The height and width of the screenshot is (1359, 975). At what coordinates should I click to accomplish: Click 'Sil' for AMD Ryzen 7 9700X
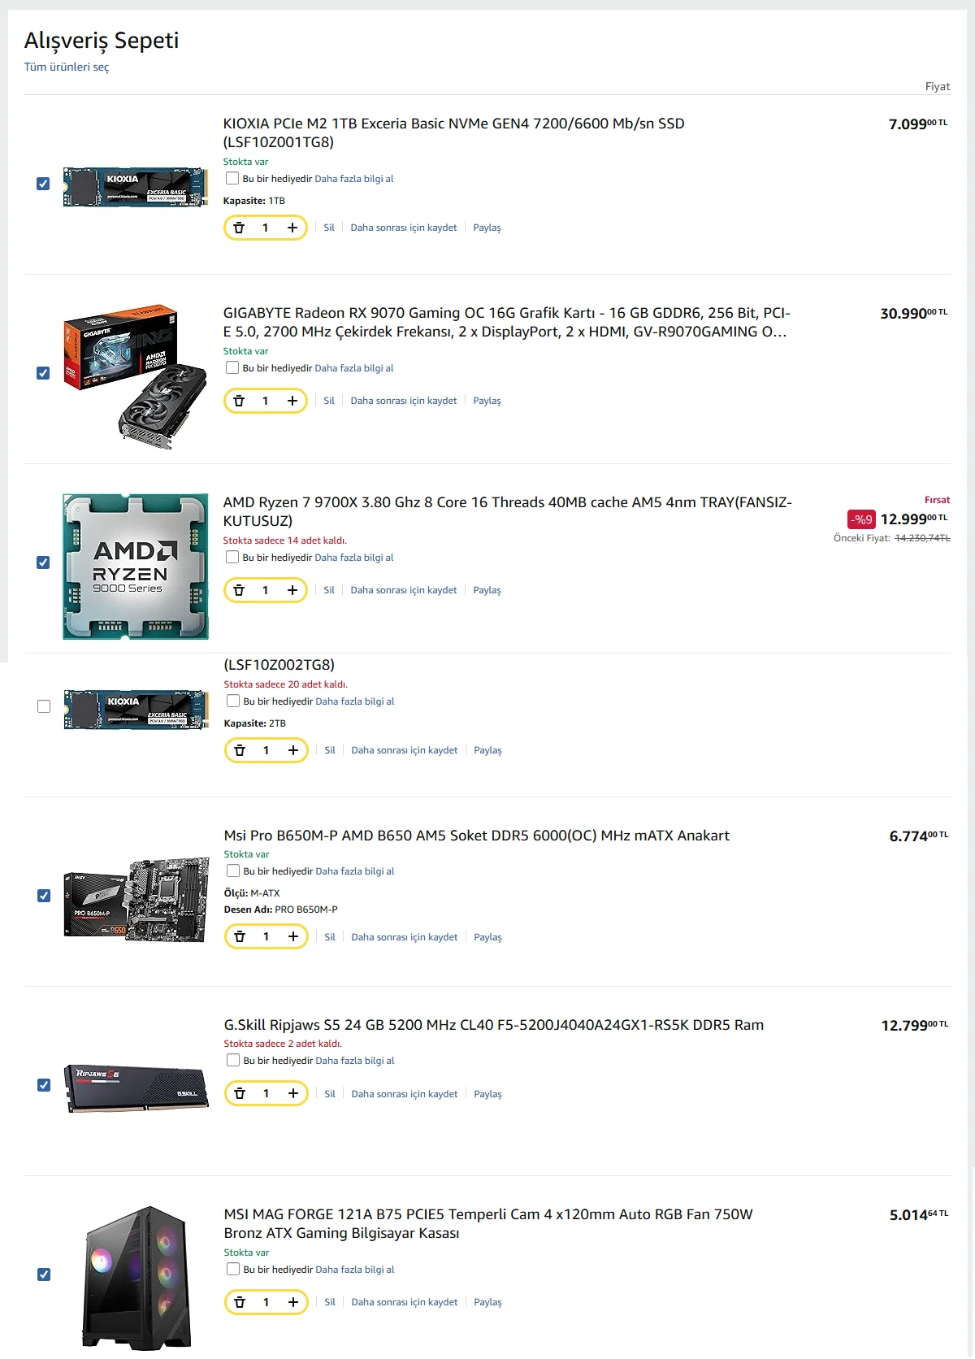tap(329, 590)
